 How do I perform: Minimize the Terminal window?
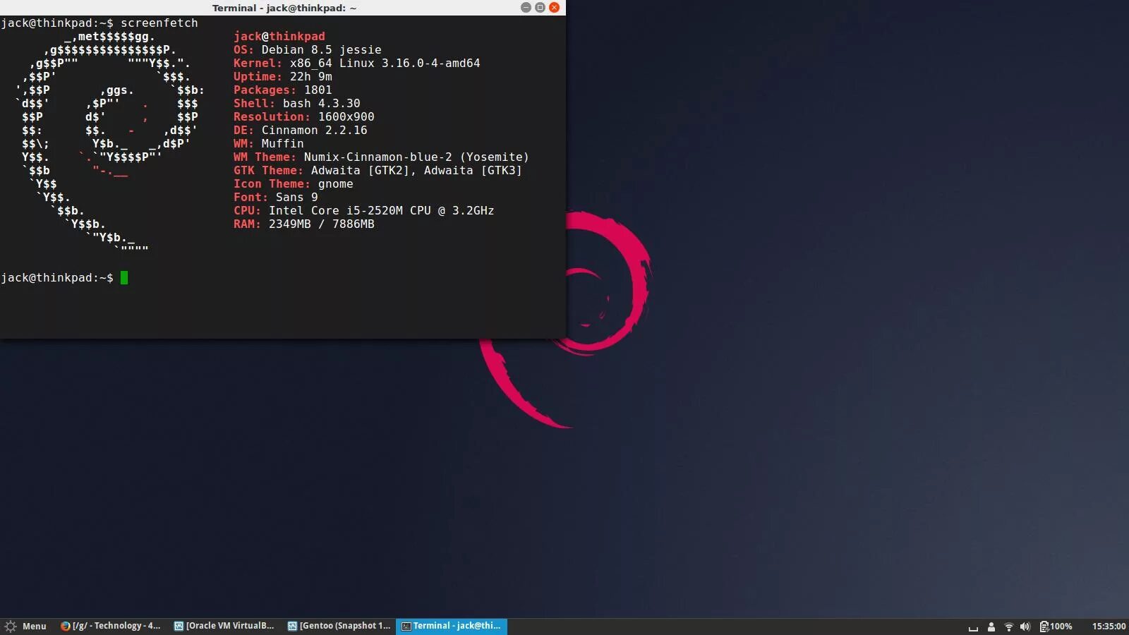[x=526, y=8]
